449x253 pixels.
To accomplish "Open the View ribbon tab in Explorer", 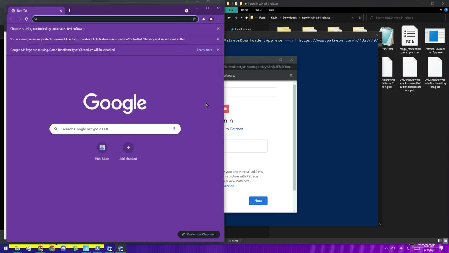I will click(x=271, y=10).
